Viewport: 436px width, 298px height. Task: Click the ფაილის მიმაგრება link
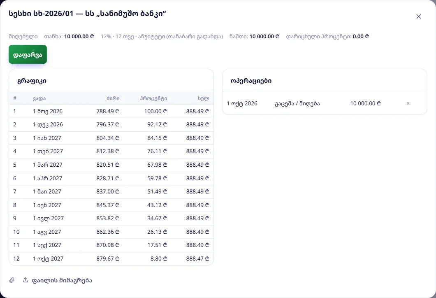pyautogui.click(x=62, y=280)
